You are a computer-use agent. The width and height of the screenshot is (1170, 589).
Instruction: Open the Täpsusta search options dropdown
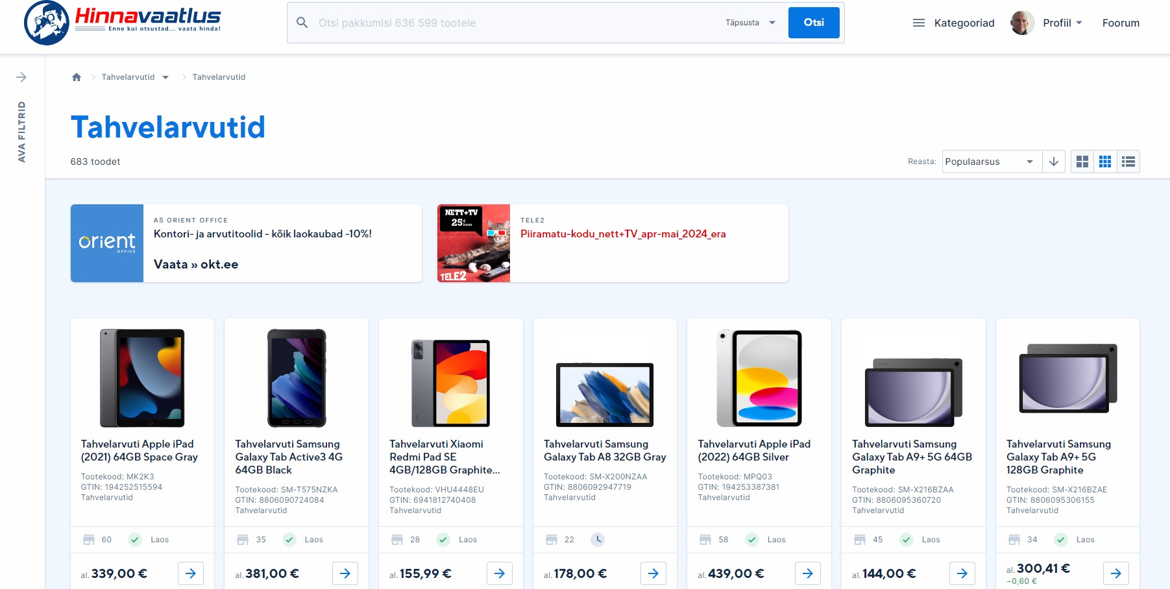pyautogui.click(x=751, y=23)
